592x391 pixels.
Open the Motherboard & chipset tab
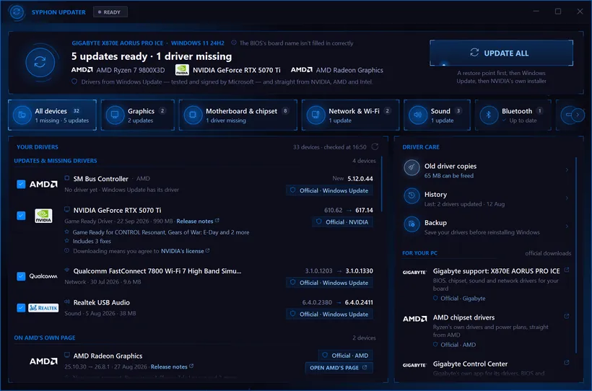(238, 115)
